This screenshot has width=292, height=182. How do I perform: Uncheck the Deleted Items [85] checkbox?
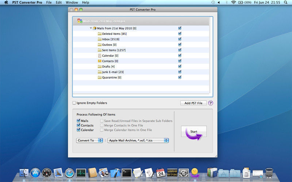[180, 33]
